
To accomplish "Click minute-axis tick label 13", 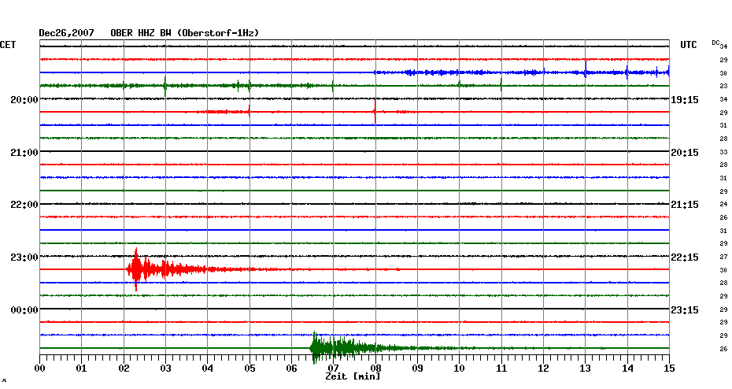I will point(586,369).
